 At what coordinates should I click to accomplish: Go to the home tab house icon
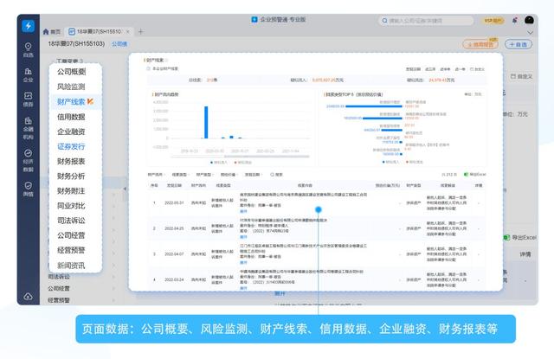pyautogui.click(x=46, y=32)
